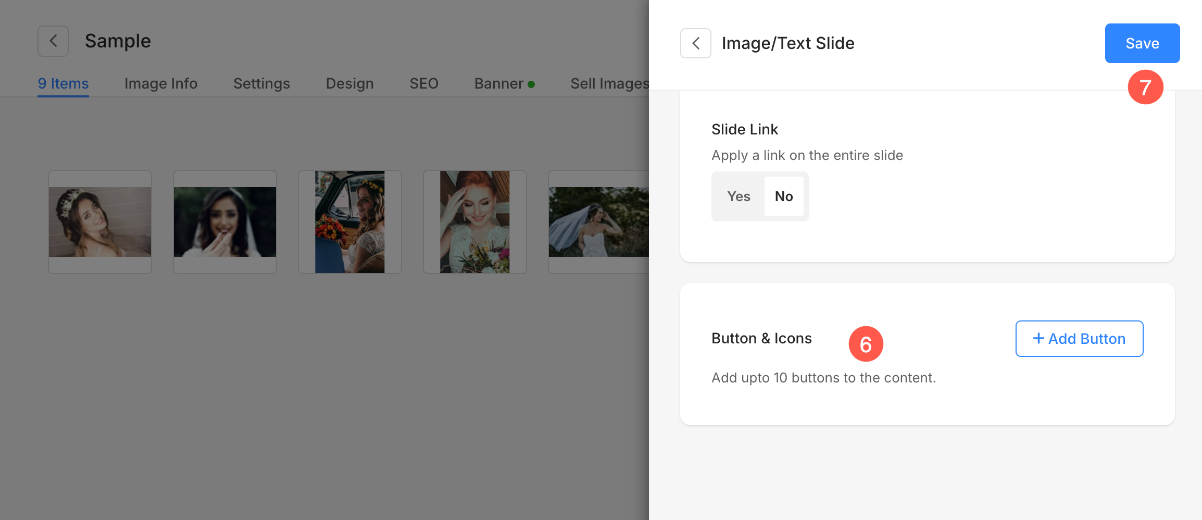The height and width of the screenshot is (520, 1202).
Task: Select first bride portrait thumbnail
Action: (100, 222)
